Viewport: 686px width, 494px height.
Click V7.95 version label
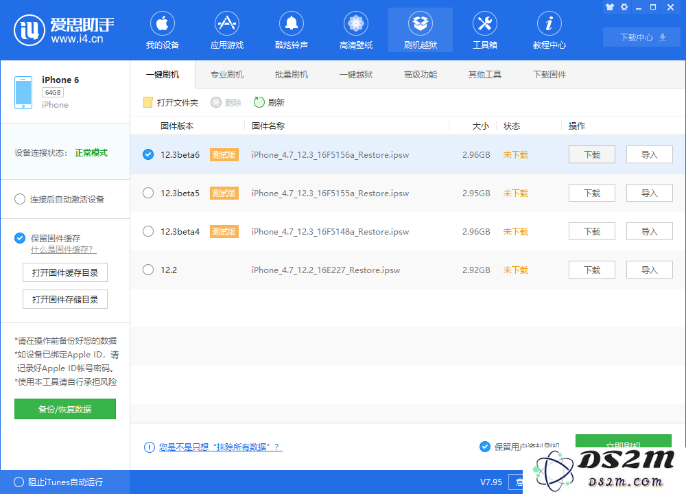pyautogui.click(x=491, y=482)
